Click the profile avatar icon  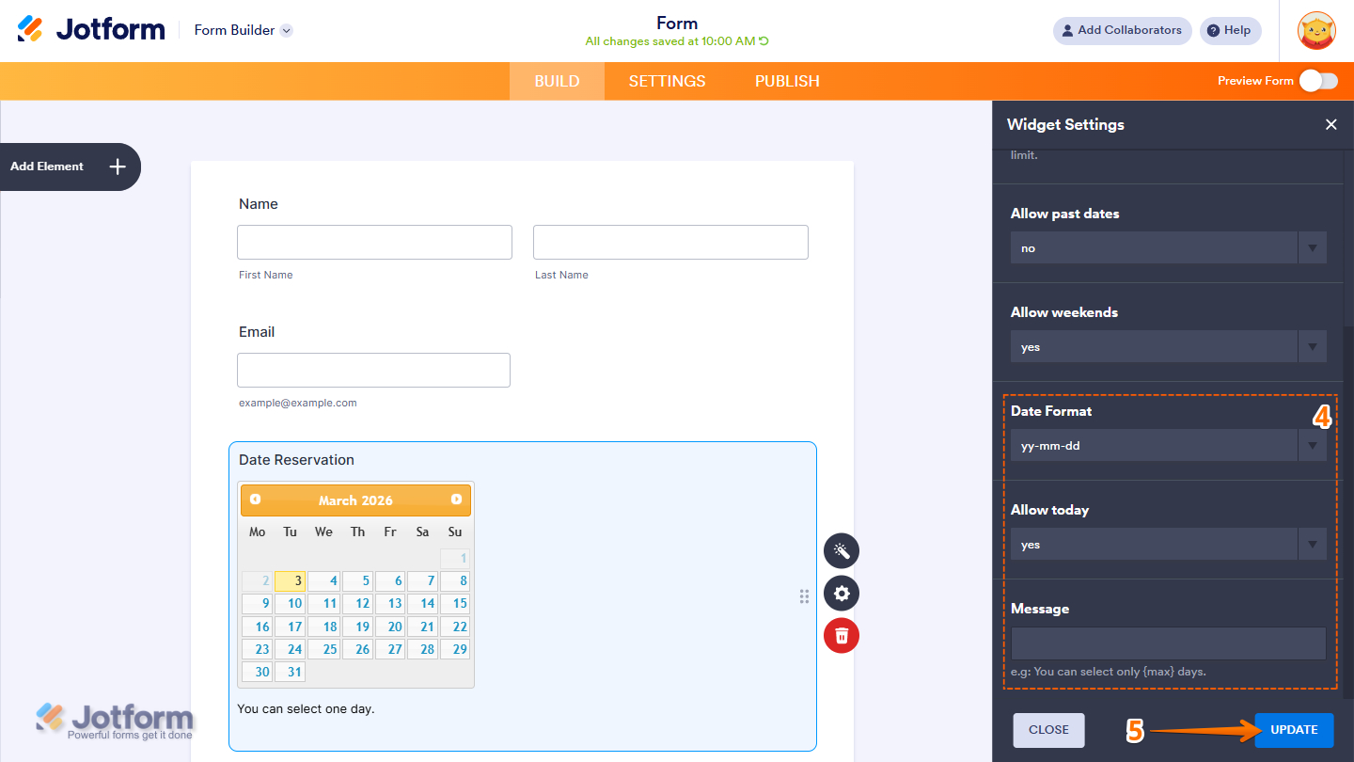1316,30
